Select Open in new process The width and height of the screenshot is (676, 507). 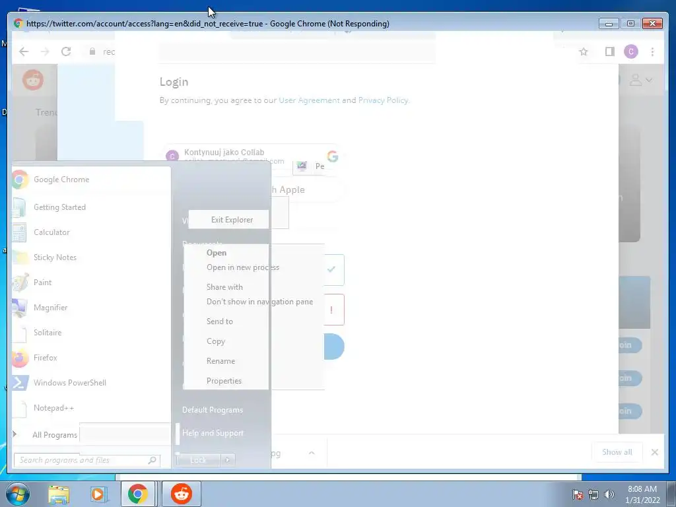point(243,267)
